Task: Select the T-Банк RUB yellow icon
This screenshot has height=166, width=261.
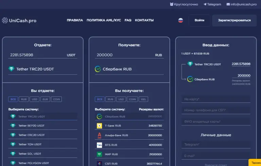Action: click(x=99, y=126)
